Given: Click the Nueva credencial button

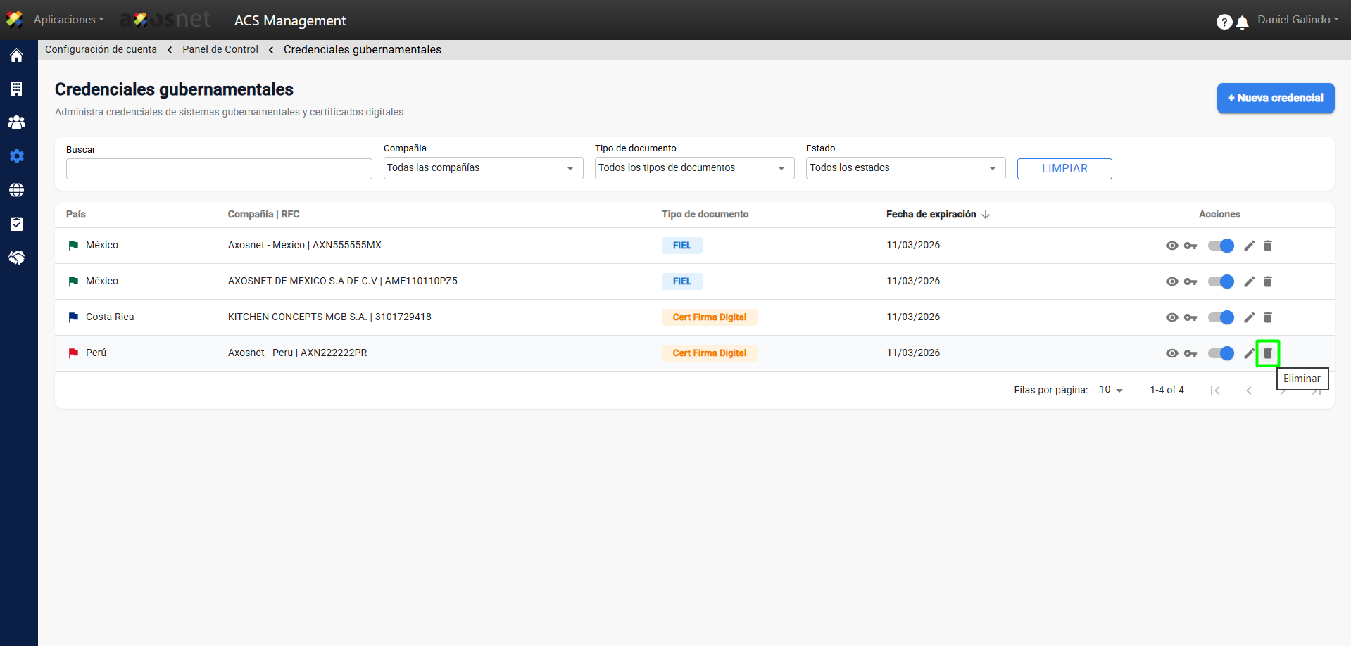Looking at the screenshot, I should 1275,99.
